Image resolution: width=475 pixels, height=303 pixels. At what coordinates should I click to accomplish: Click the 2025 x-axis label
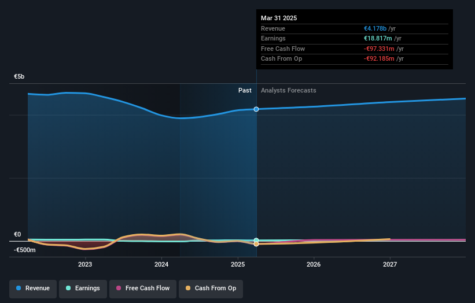238,265
